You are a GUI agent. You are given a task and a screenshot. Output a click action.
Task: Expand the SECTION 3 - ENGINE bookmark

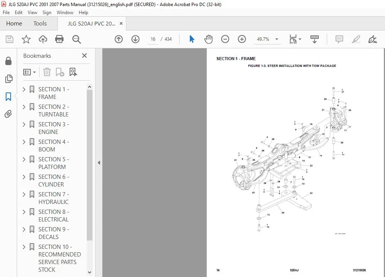click(24, 124)
